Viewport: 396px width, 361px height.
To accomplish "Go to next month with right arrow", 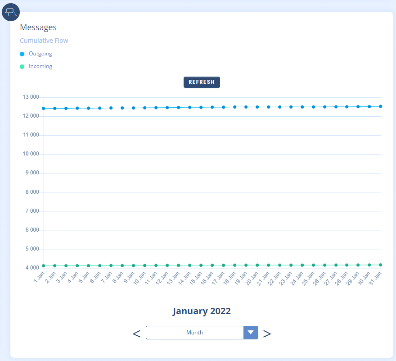I will pyautogui.click(x=267, y=333).
